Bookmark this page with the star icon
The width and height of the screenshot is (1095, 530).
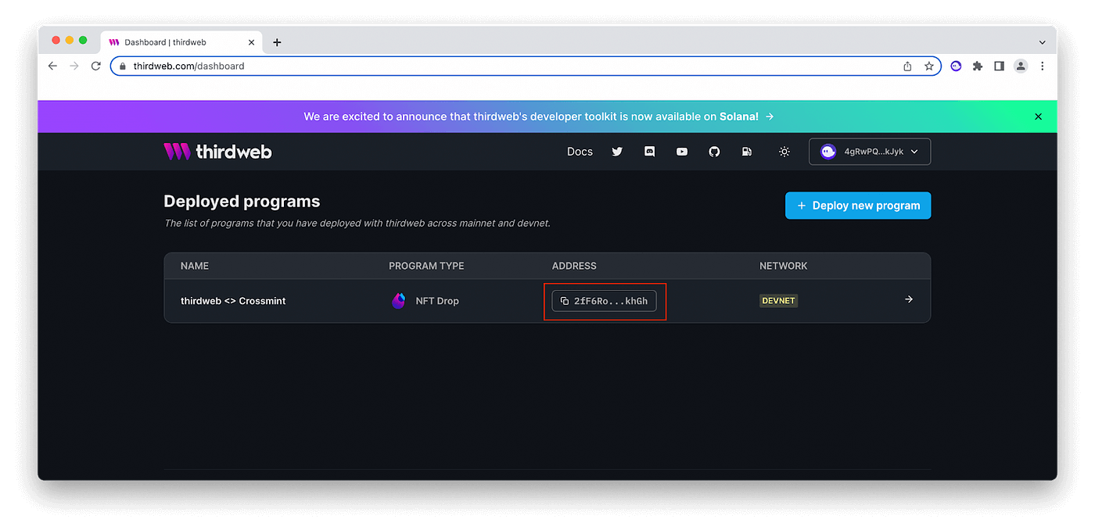point(929,66)
